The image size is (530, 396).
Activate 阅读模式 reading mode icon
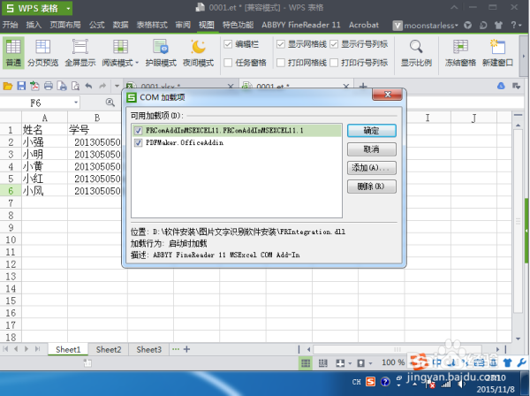coord(120,47)
